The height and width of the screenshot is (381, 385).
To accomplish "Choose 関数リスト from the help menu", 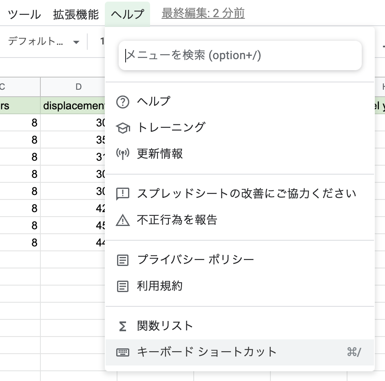I will coord(165,326).
